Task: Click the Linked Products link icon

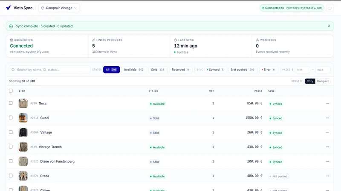Action: coord(93,40)
